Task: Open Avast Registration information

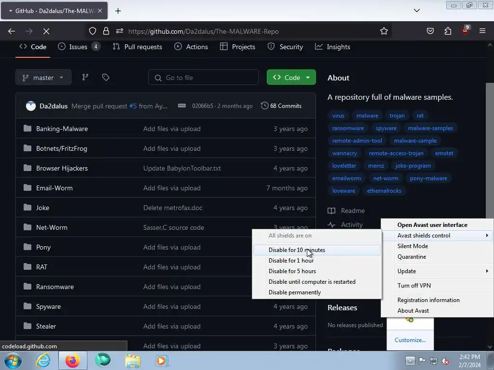Action: click(437, 300)
